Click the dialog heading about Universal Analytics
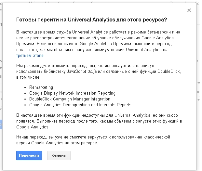 [92, 20]
